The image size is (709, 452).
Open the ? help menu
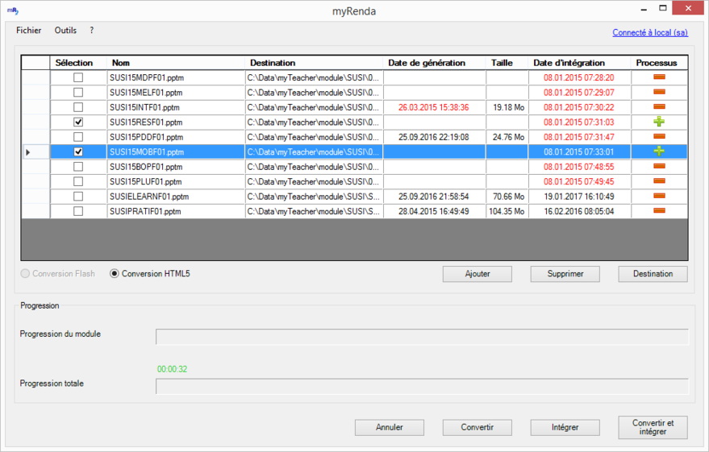point(92,31)
